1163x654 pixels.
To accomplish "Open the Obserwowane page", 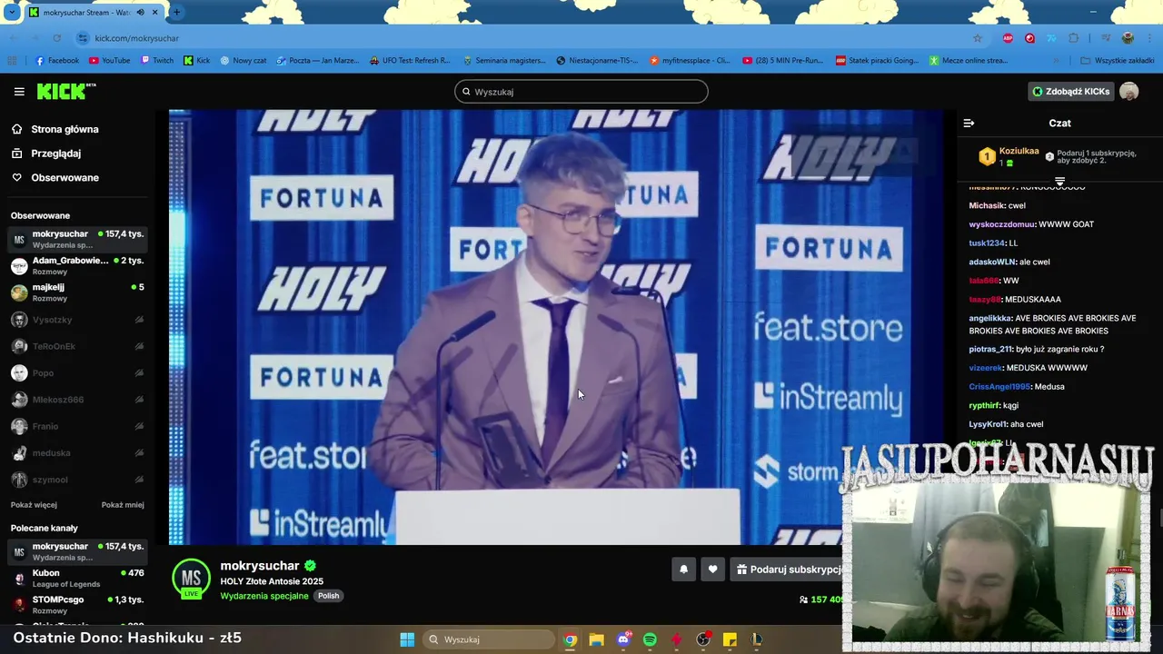I will click(x=65, y=178).
